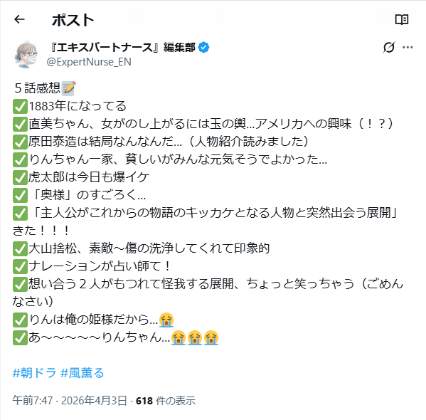
Task: Open @ExpertNurse_EN handle link
Action: click(x=89, y=62)
